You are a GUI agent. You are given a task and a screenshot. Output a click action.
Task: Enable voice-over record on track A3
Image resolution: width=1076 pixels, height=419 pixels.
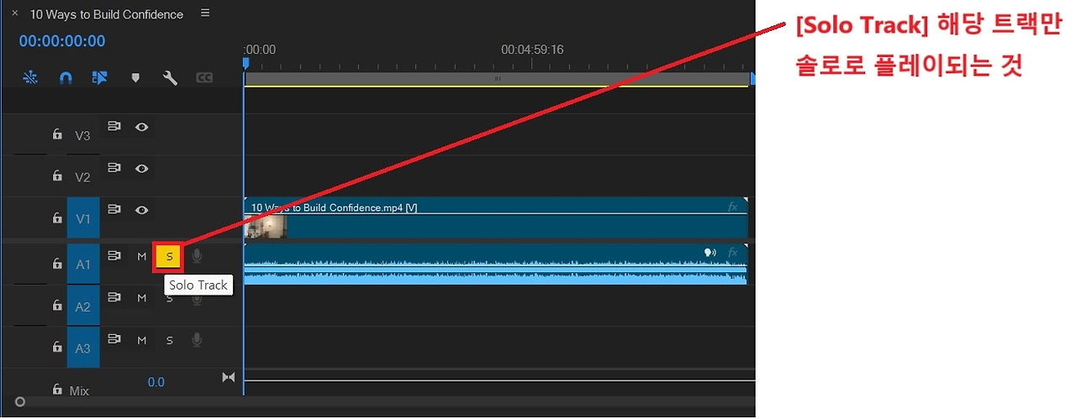[197, 340]
